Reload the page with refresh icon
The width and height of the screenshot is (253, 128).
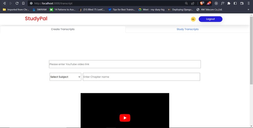[x=17, y=3]
